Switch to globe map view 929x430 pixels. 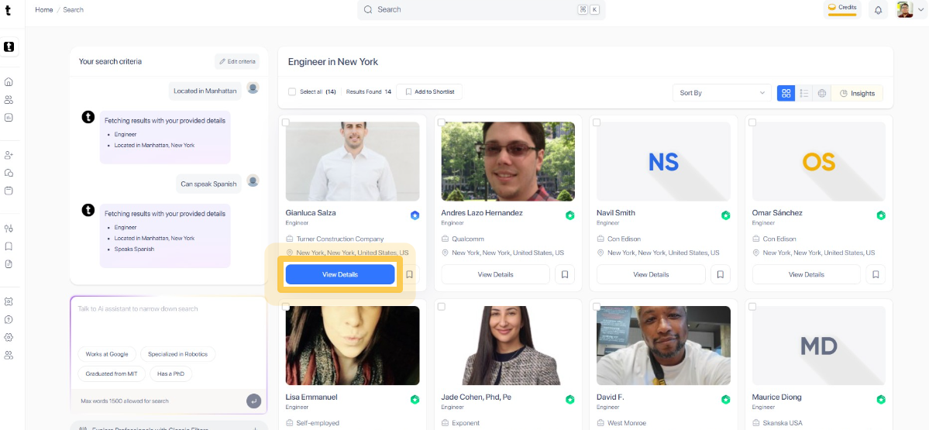click(x=822, y=93)
